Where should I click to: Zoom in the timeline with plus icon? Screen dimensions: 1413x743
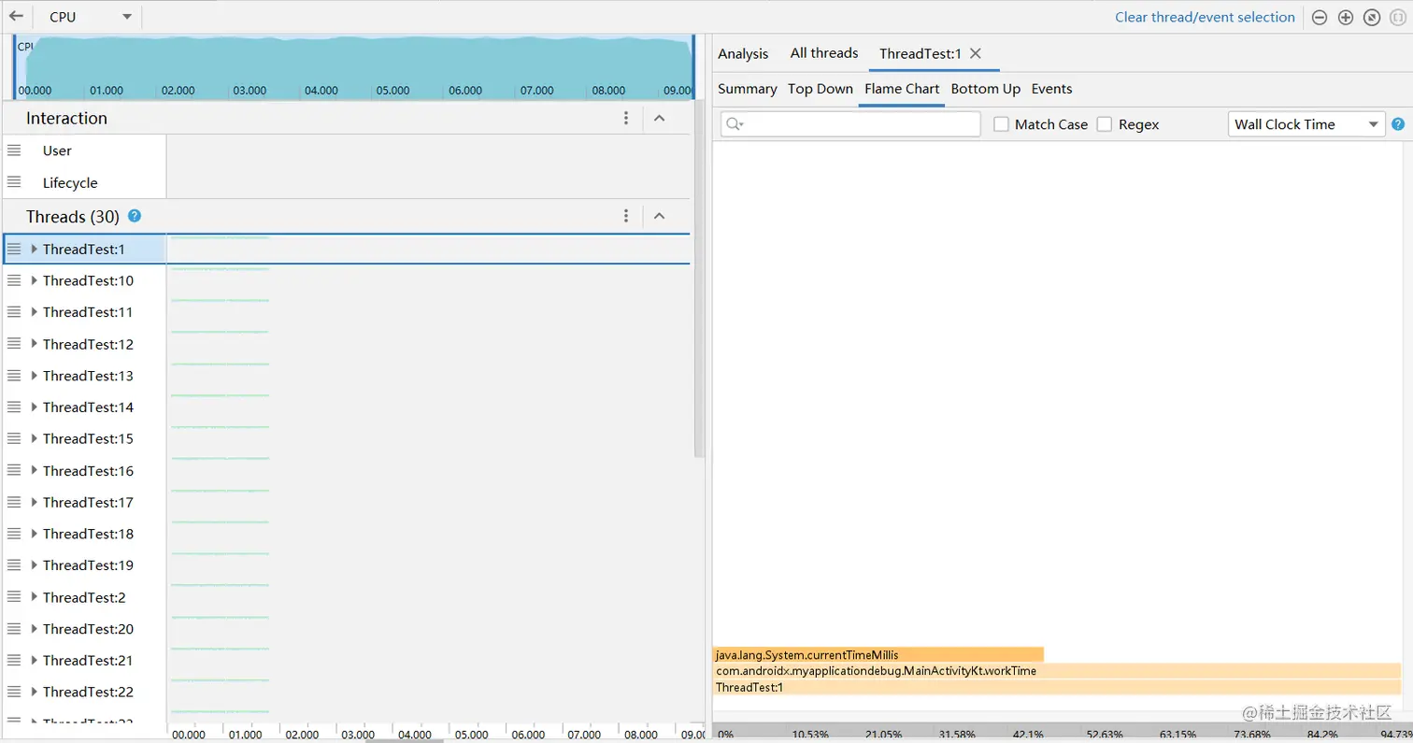point(1346,17)
